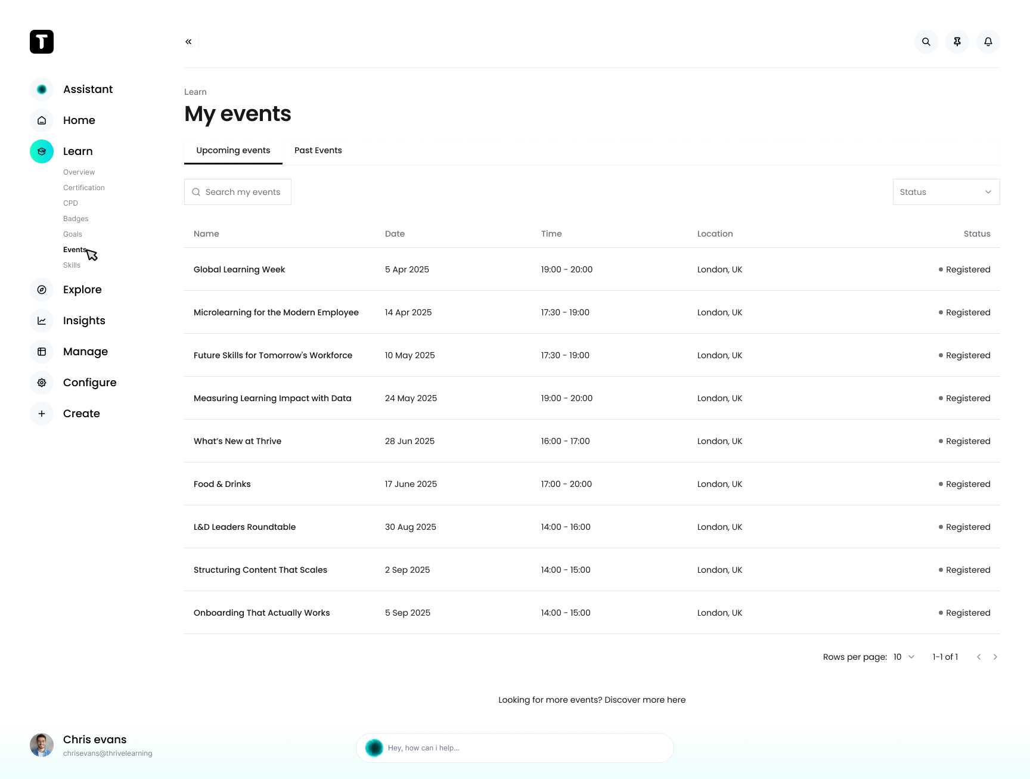
Task: Click the Discover more here link
Action: pos(645,699)
